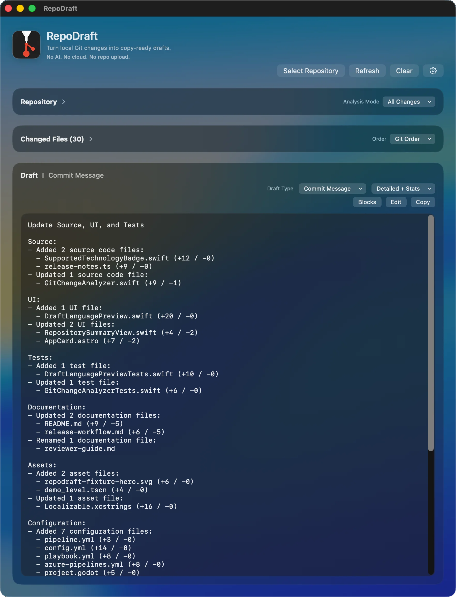The height and width of the screenshot is (597, 456).
Task: Click the draft text scrollbar thumb
Action: (431, 333)
